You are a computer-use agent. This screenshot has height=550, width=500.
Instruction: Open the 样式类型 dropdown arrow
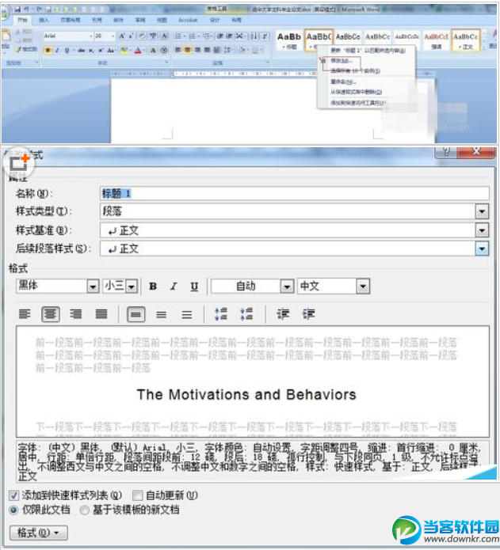pos(482,211)
